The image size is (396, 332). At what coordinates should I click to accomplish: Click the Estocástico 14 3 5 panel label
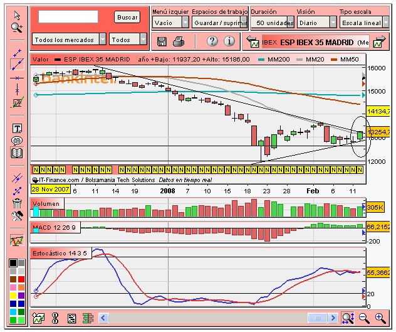point(61,253)
